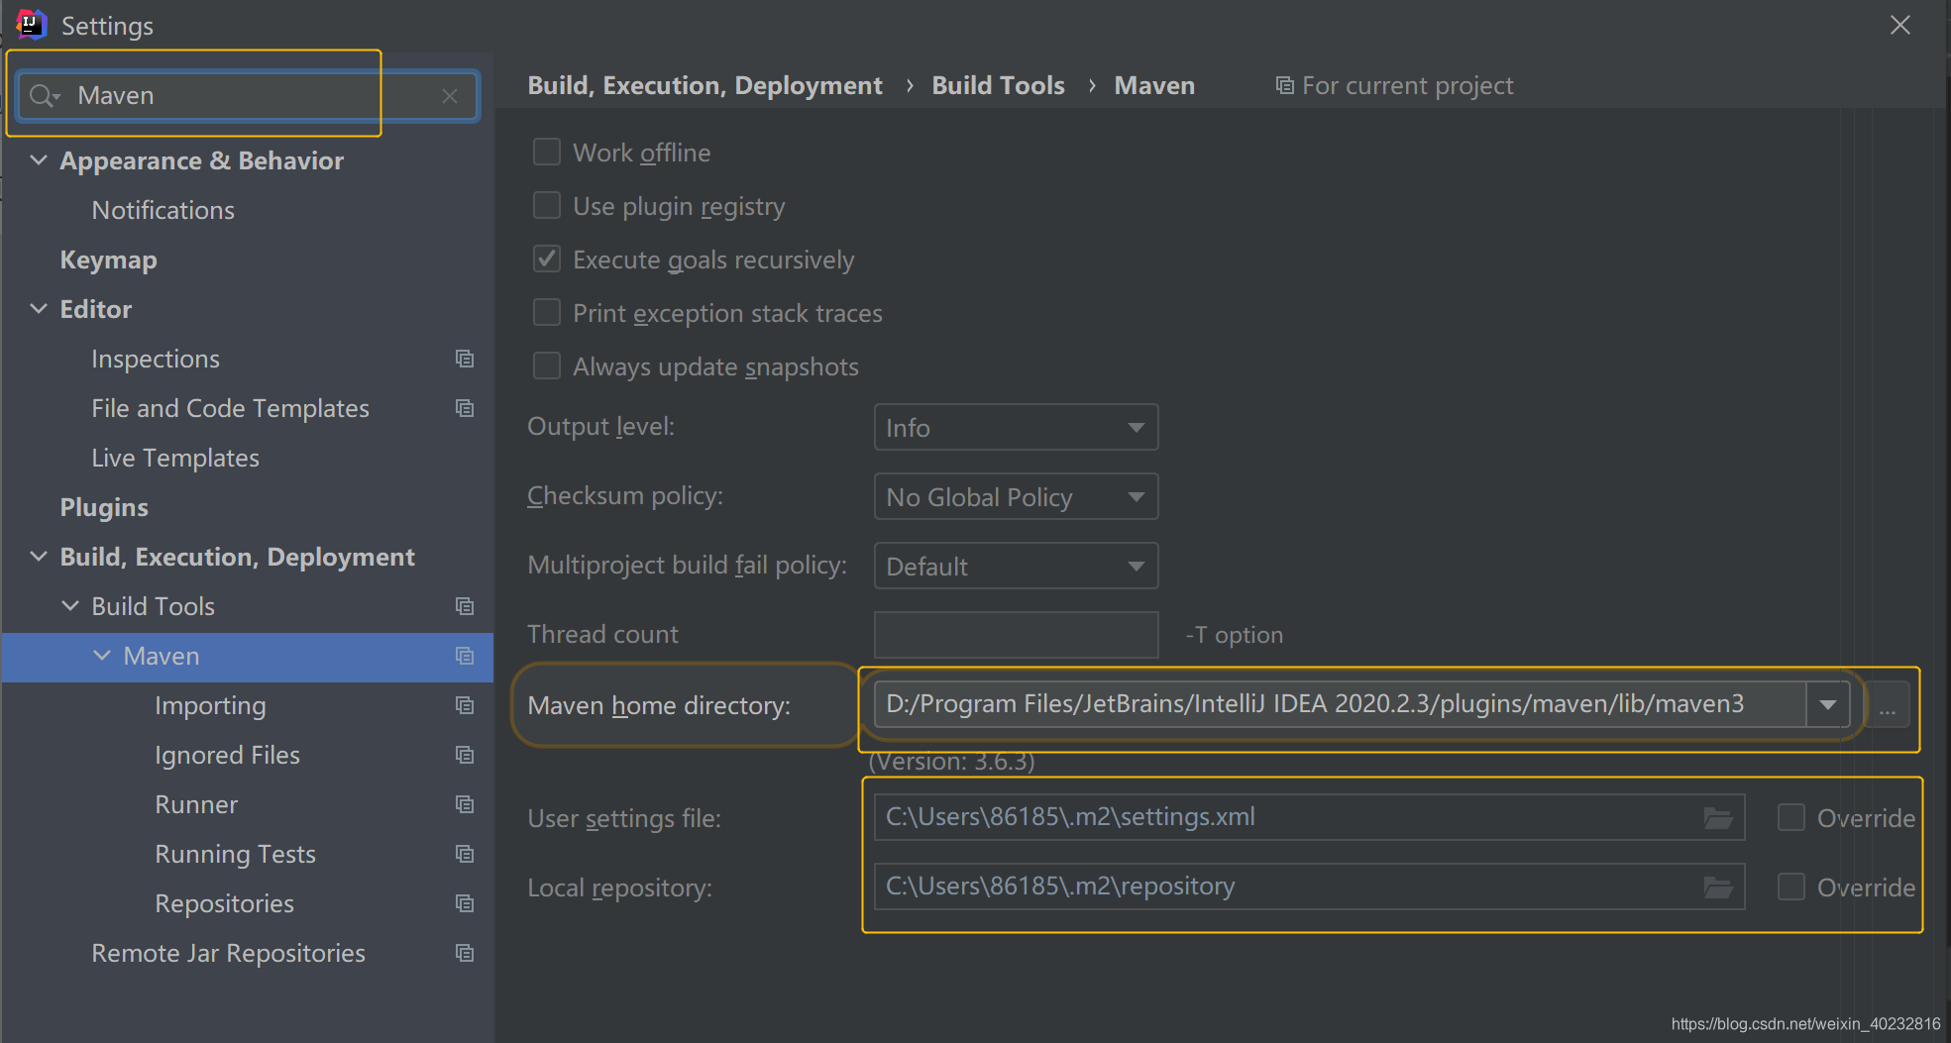Select Runner under Maven
The height and width of the screenshot is (1043, 1951).
196,804
